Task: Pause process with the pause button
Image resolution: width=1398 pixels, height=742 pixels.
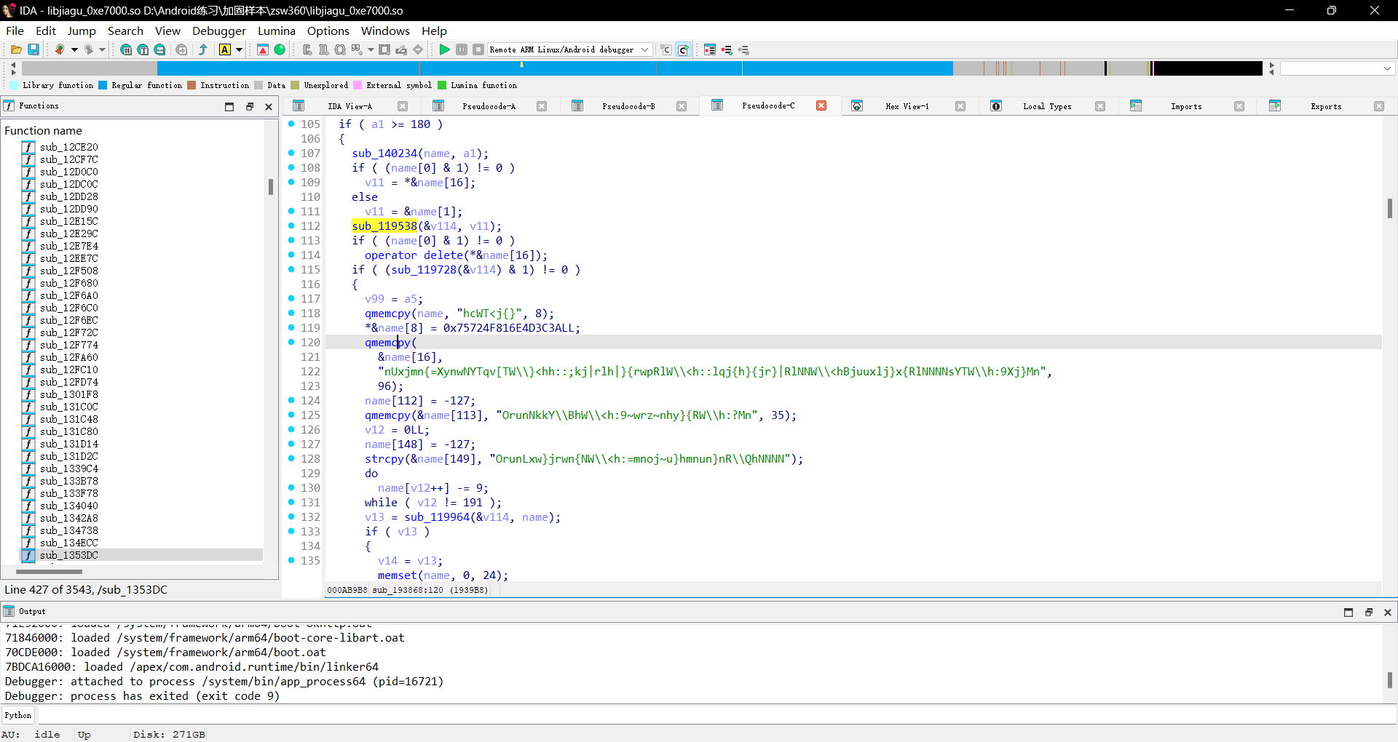Action: click(x=462, y=49)
